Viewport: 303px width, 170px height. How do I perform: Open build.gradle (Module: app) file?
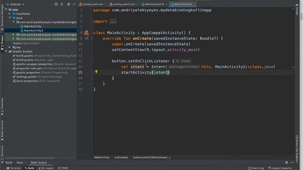33,60
